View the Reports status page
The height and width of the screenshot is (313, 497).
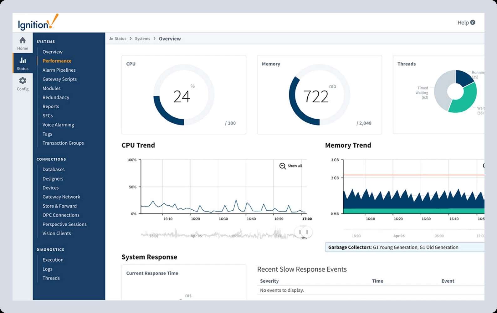tap(51, 106)
